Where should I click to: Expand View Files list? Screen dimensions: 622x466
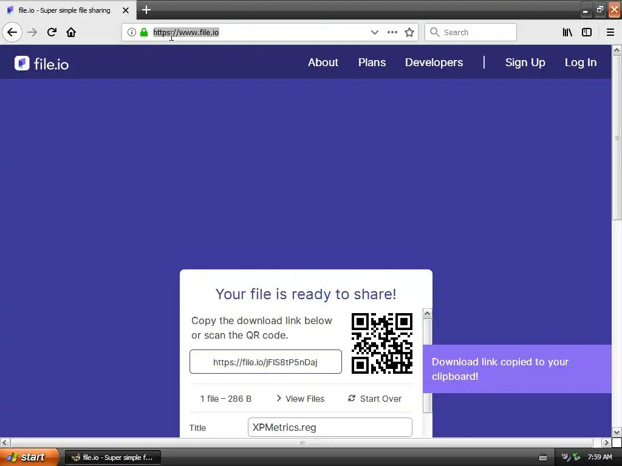[301, 399]
